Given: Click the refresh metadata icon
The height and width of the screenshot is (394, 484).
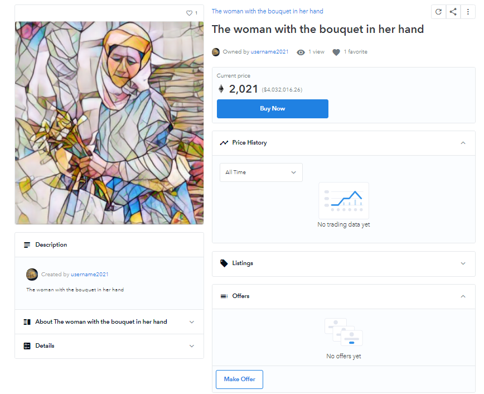Looking at the screenshot, I should [x=438, y=12].
